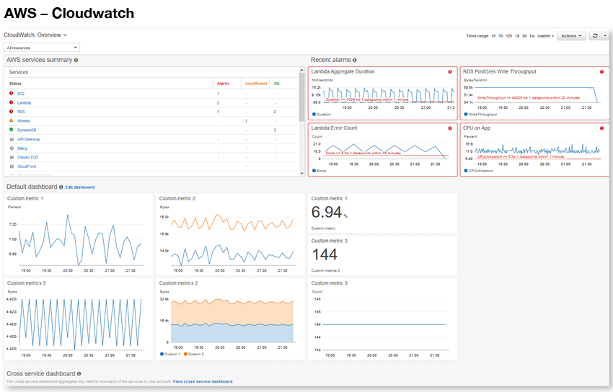Image resolution: width=613 pixels, height=392 pixels.
Task: Open the Actions dropdown menu
Action: point(571,36)
